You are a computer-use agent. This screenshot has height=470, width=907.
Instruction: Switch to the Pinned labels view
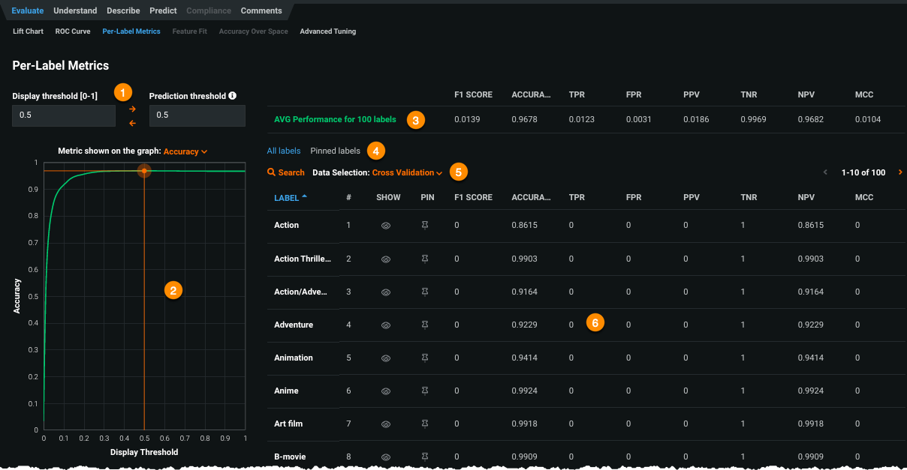pos(335,151)
